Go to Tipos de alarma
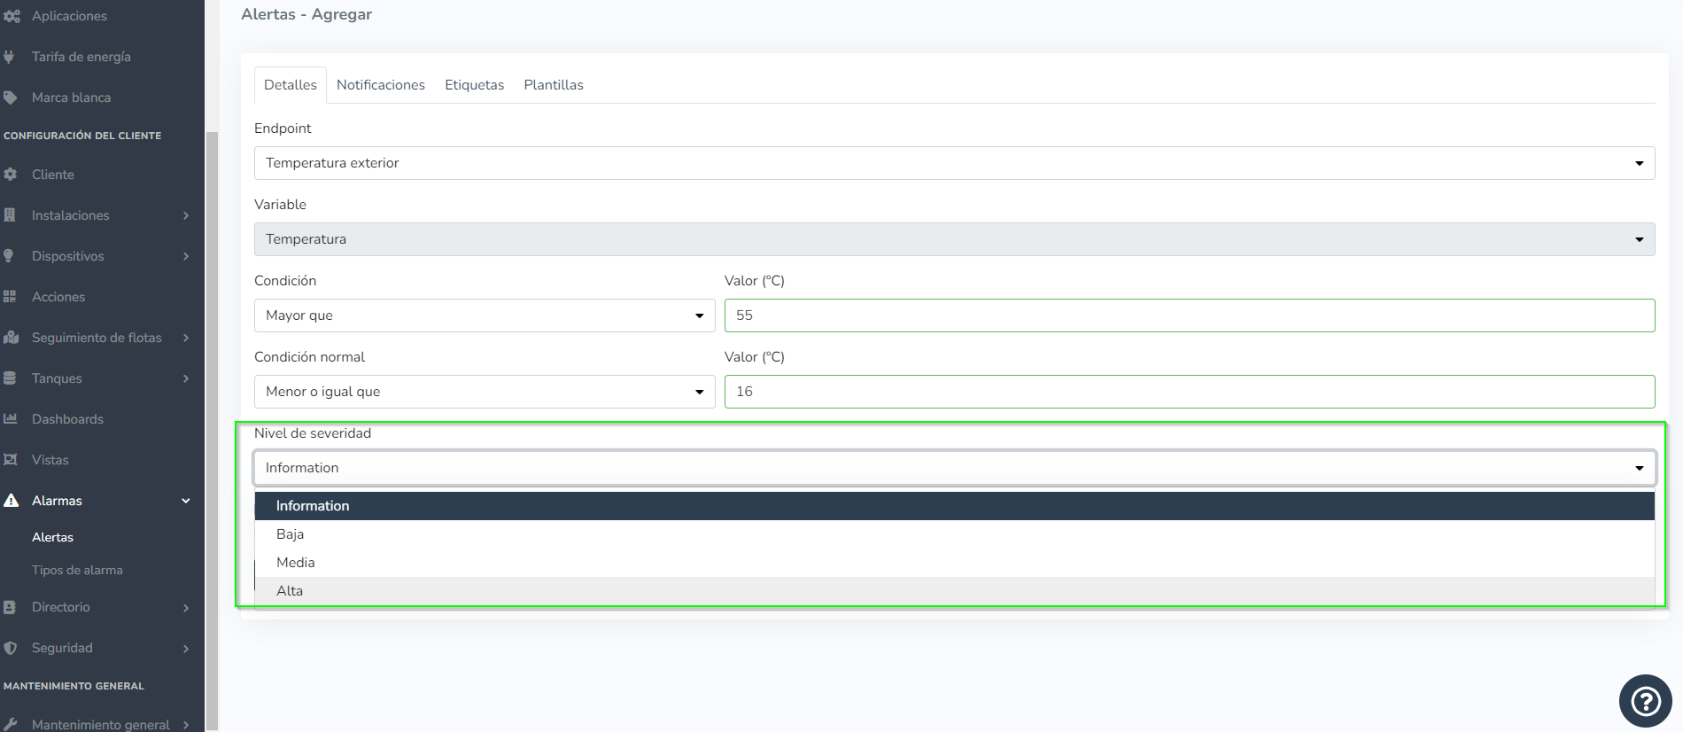Screen dimensions: 1683x732 (77, 570)
